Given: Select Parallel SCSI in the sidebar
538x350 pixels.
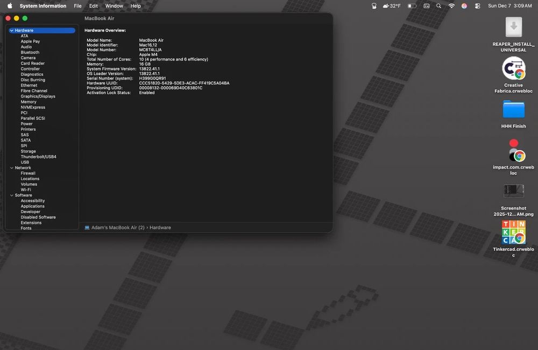Looking at the screenshot, I should click(x=33, y=118).
